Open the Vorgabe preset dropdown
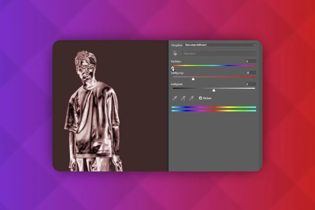 click(220, 45)
